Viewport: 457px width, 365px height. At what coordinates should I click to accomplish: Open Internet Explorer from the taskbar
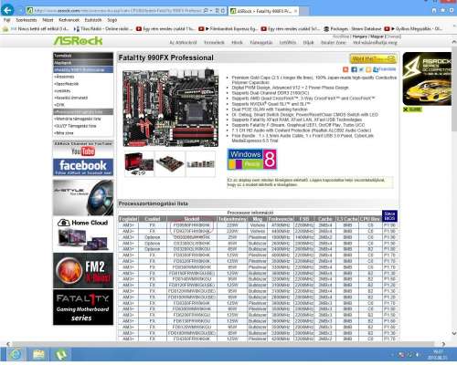click(16, 355)
